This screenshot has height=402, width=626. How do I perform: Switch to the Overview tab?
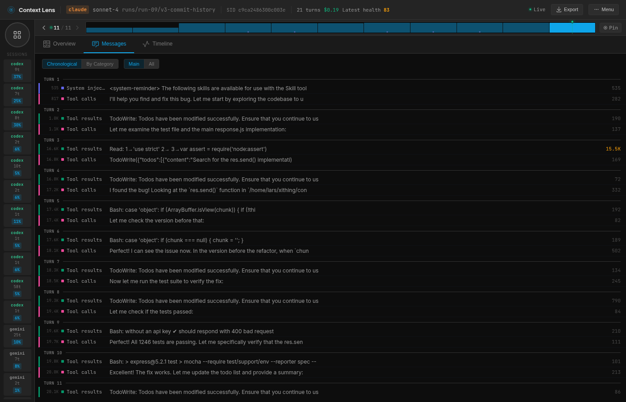[x=59, y=43]
